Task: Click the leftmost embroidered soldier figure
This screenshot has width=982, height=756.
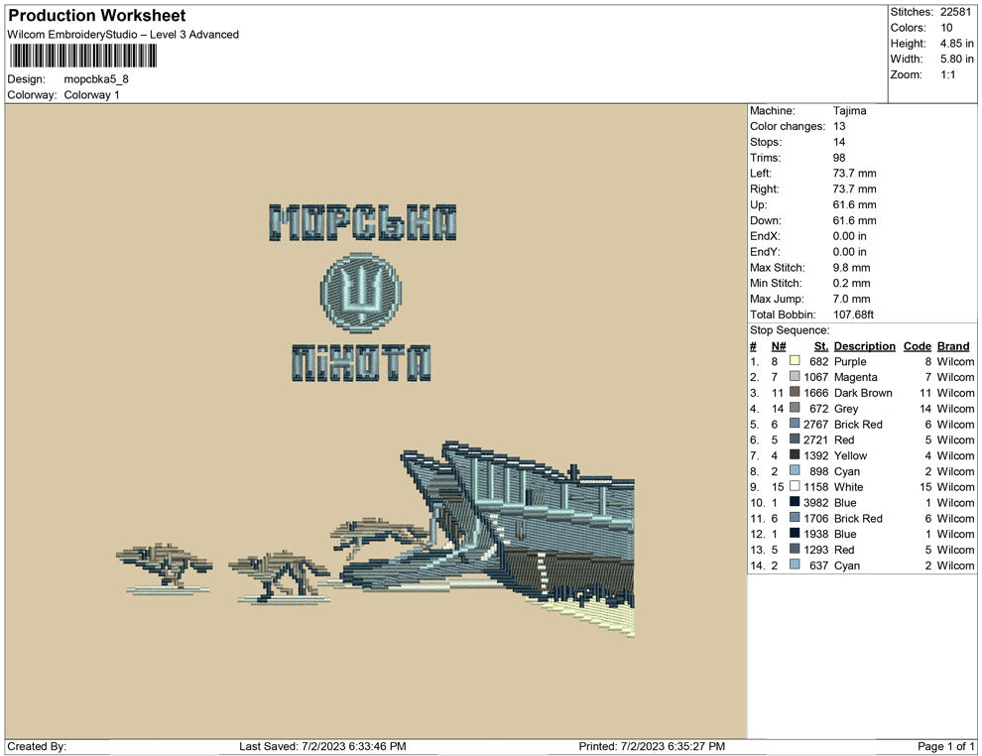Action: pos(164,567)
